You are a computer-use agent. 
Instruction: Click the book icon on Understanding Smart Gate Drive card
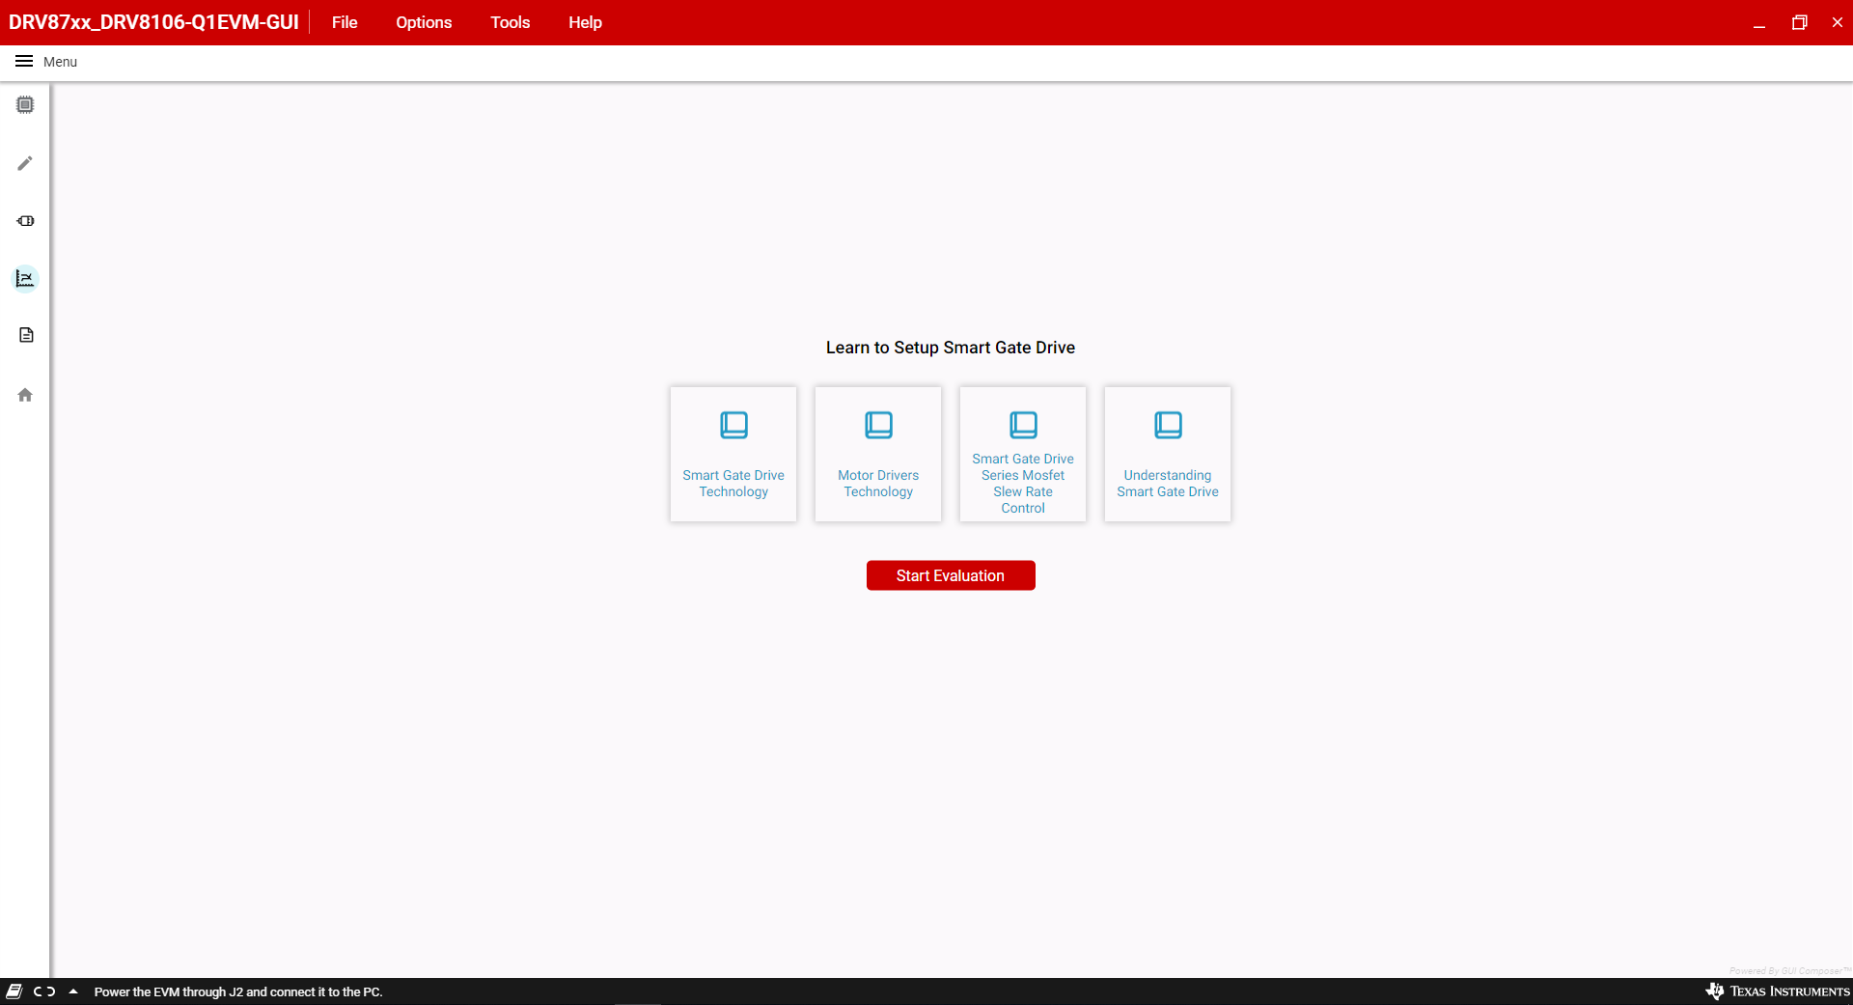tap(1168, 425)
